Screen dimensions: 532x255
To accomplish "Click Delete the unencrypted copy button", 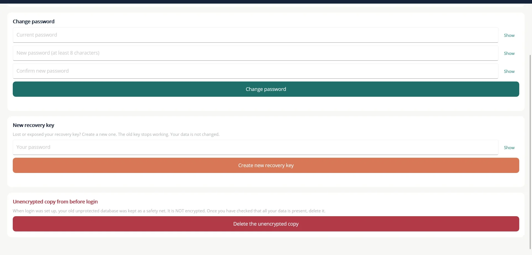I will click(266, 224).
